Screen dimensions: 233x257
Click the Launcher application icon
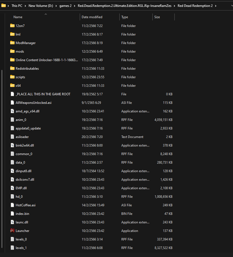click(x=12, y=231)
